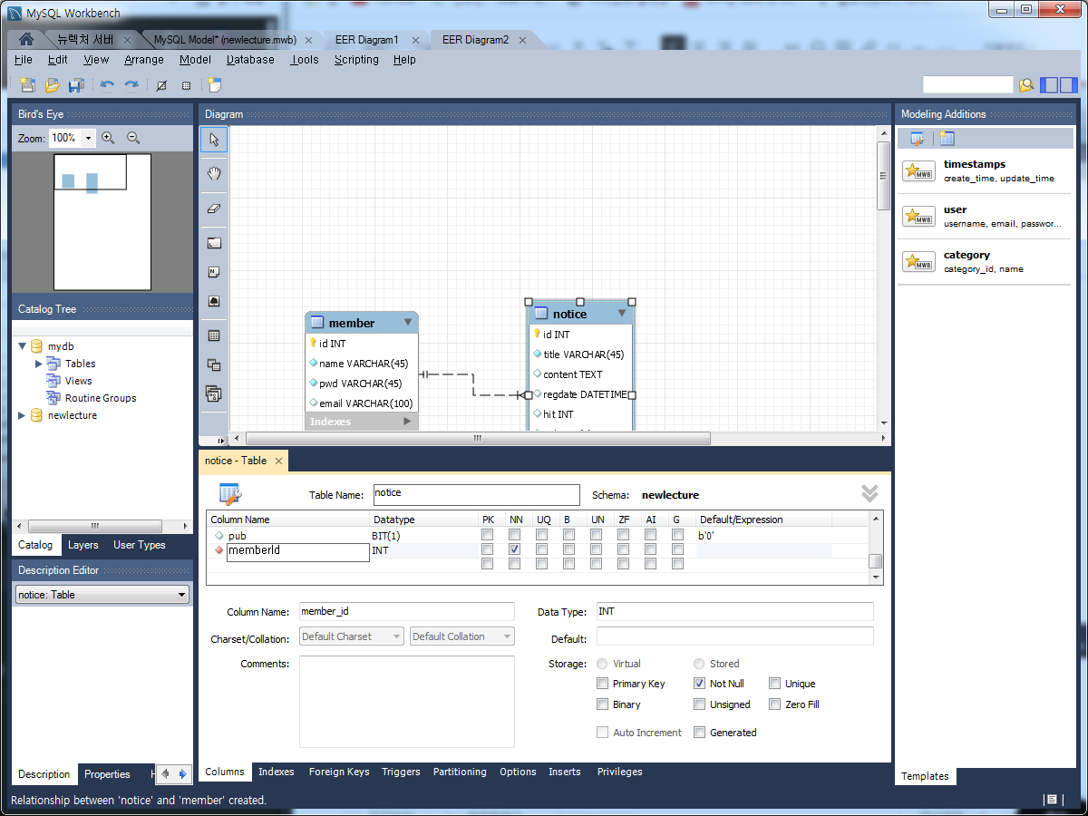Screen dimensions: 1088x816
Task: Open the Scripting menu
Action: pos(356,60)
